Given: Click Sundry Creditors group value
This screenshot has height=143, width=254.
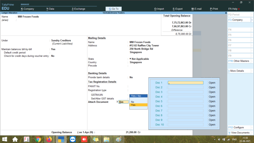Looking at the screenshot, I should click(x=61, y=40).
